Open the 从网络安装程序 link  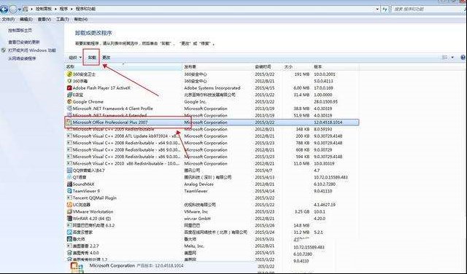[x=22, y=58]
